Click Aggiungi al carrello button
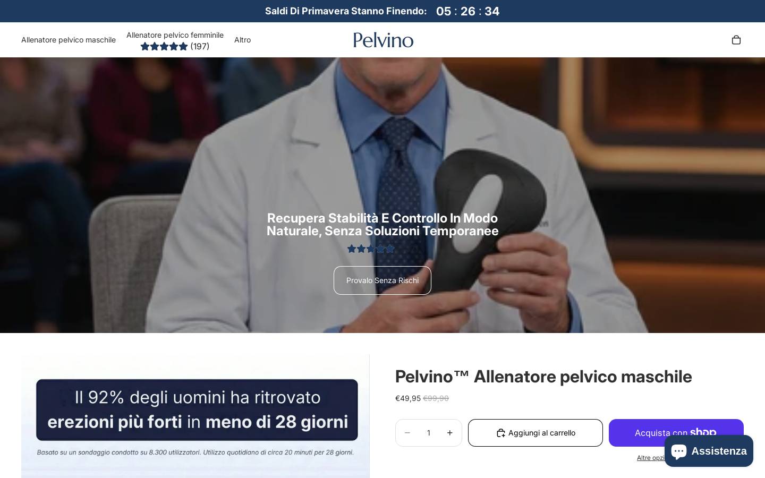765x478 pixels. tap(535, 433)
